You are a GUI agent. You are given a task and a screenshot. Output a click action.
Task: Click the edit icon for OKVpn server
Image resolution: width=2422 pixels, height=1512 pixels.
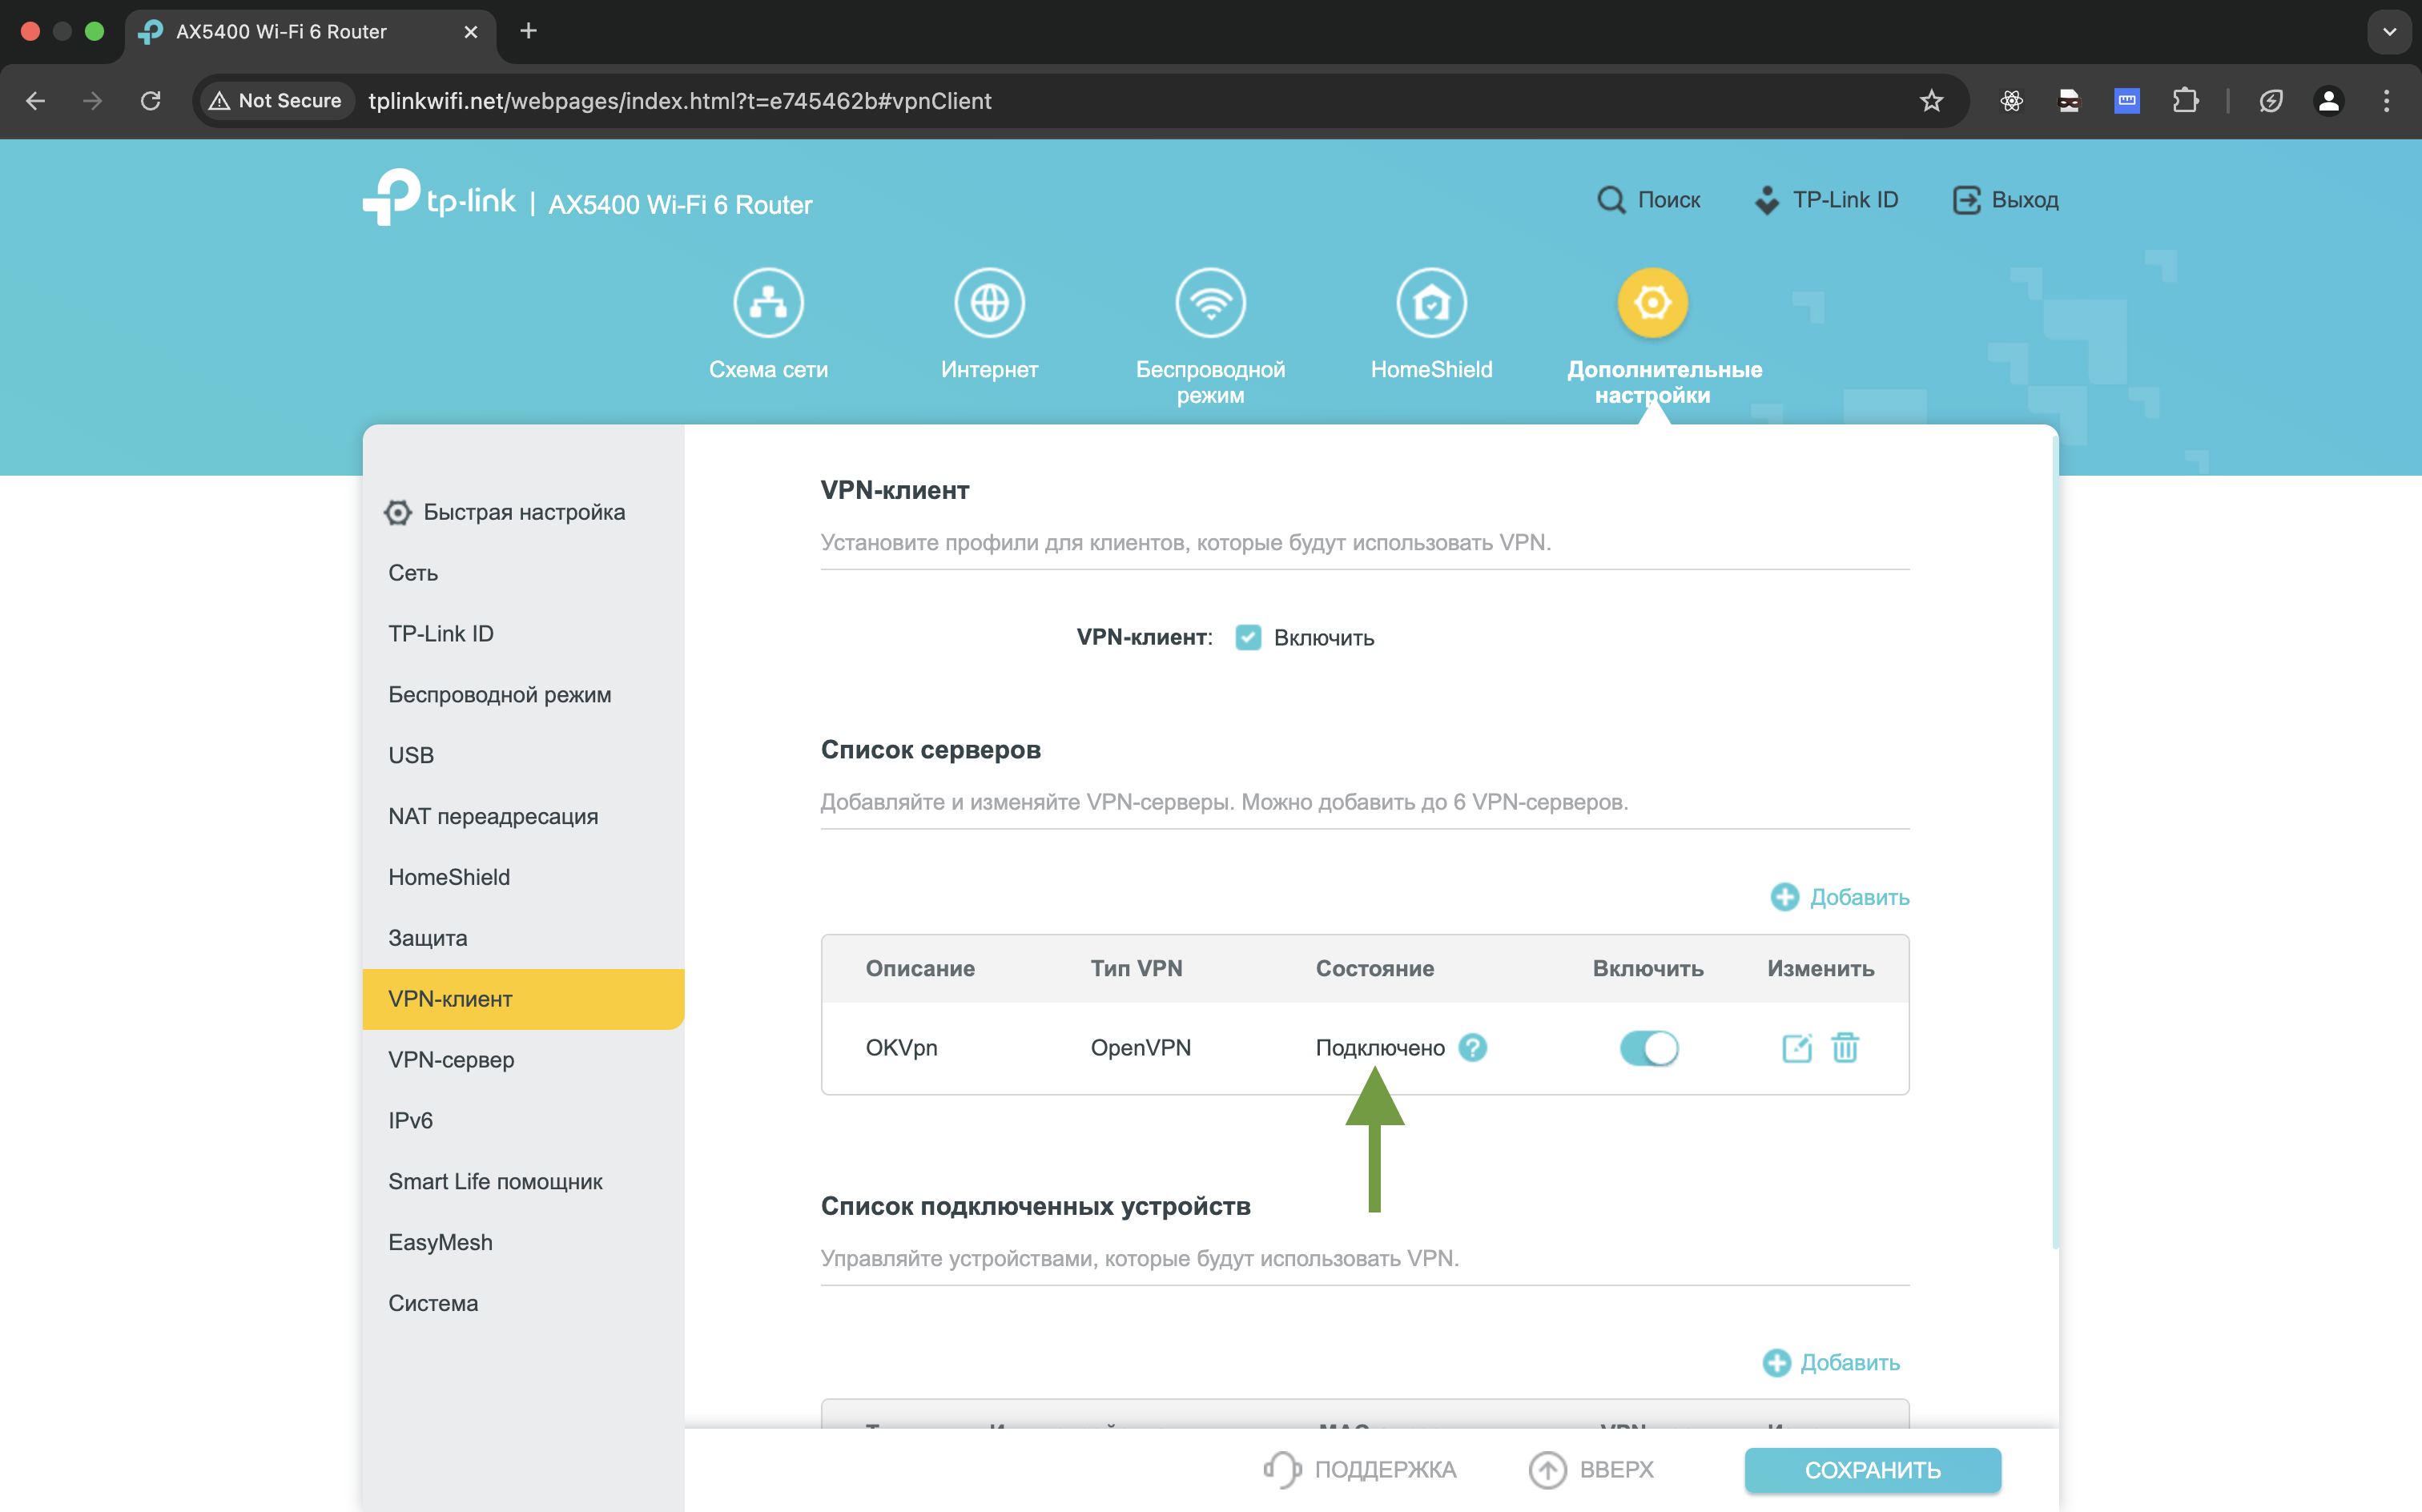[x=1796, y=1048]
